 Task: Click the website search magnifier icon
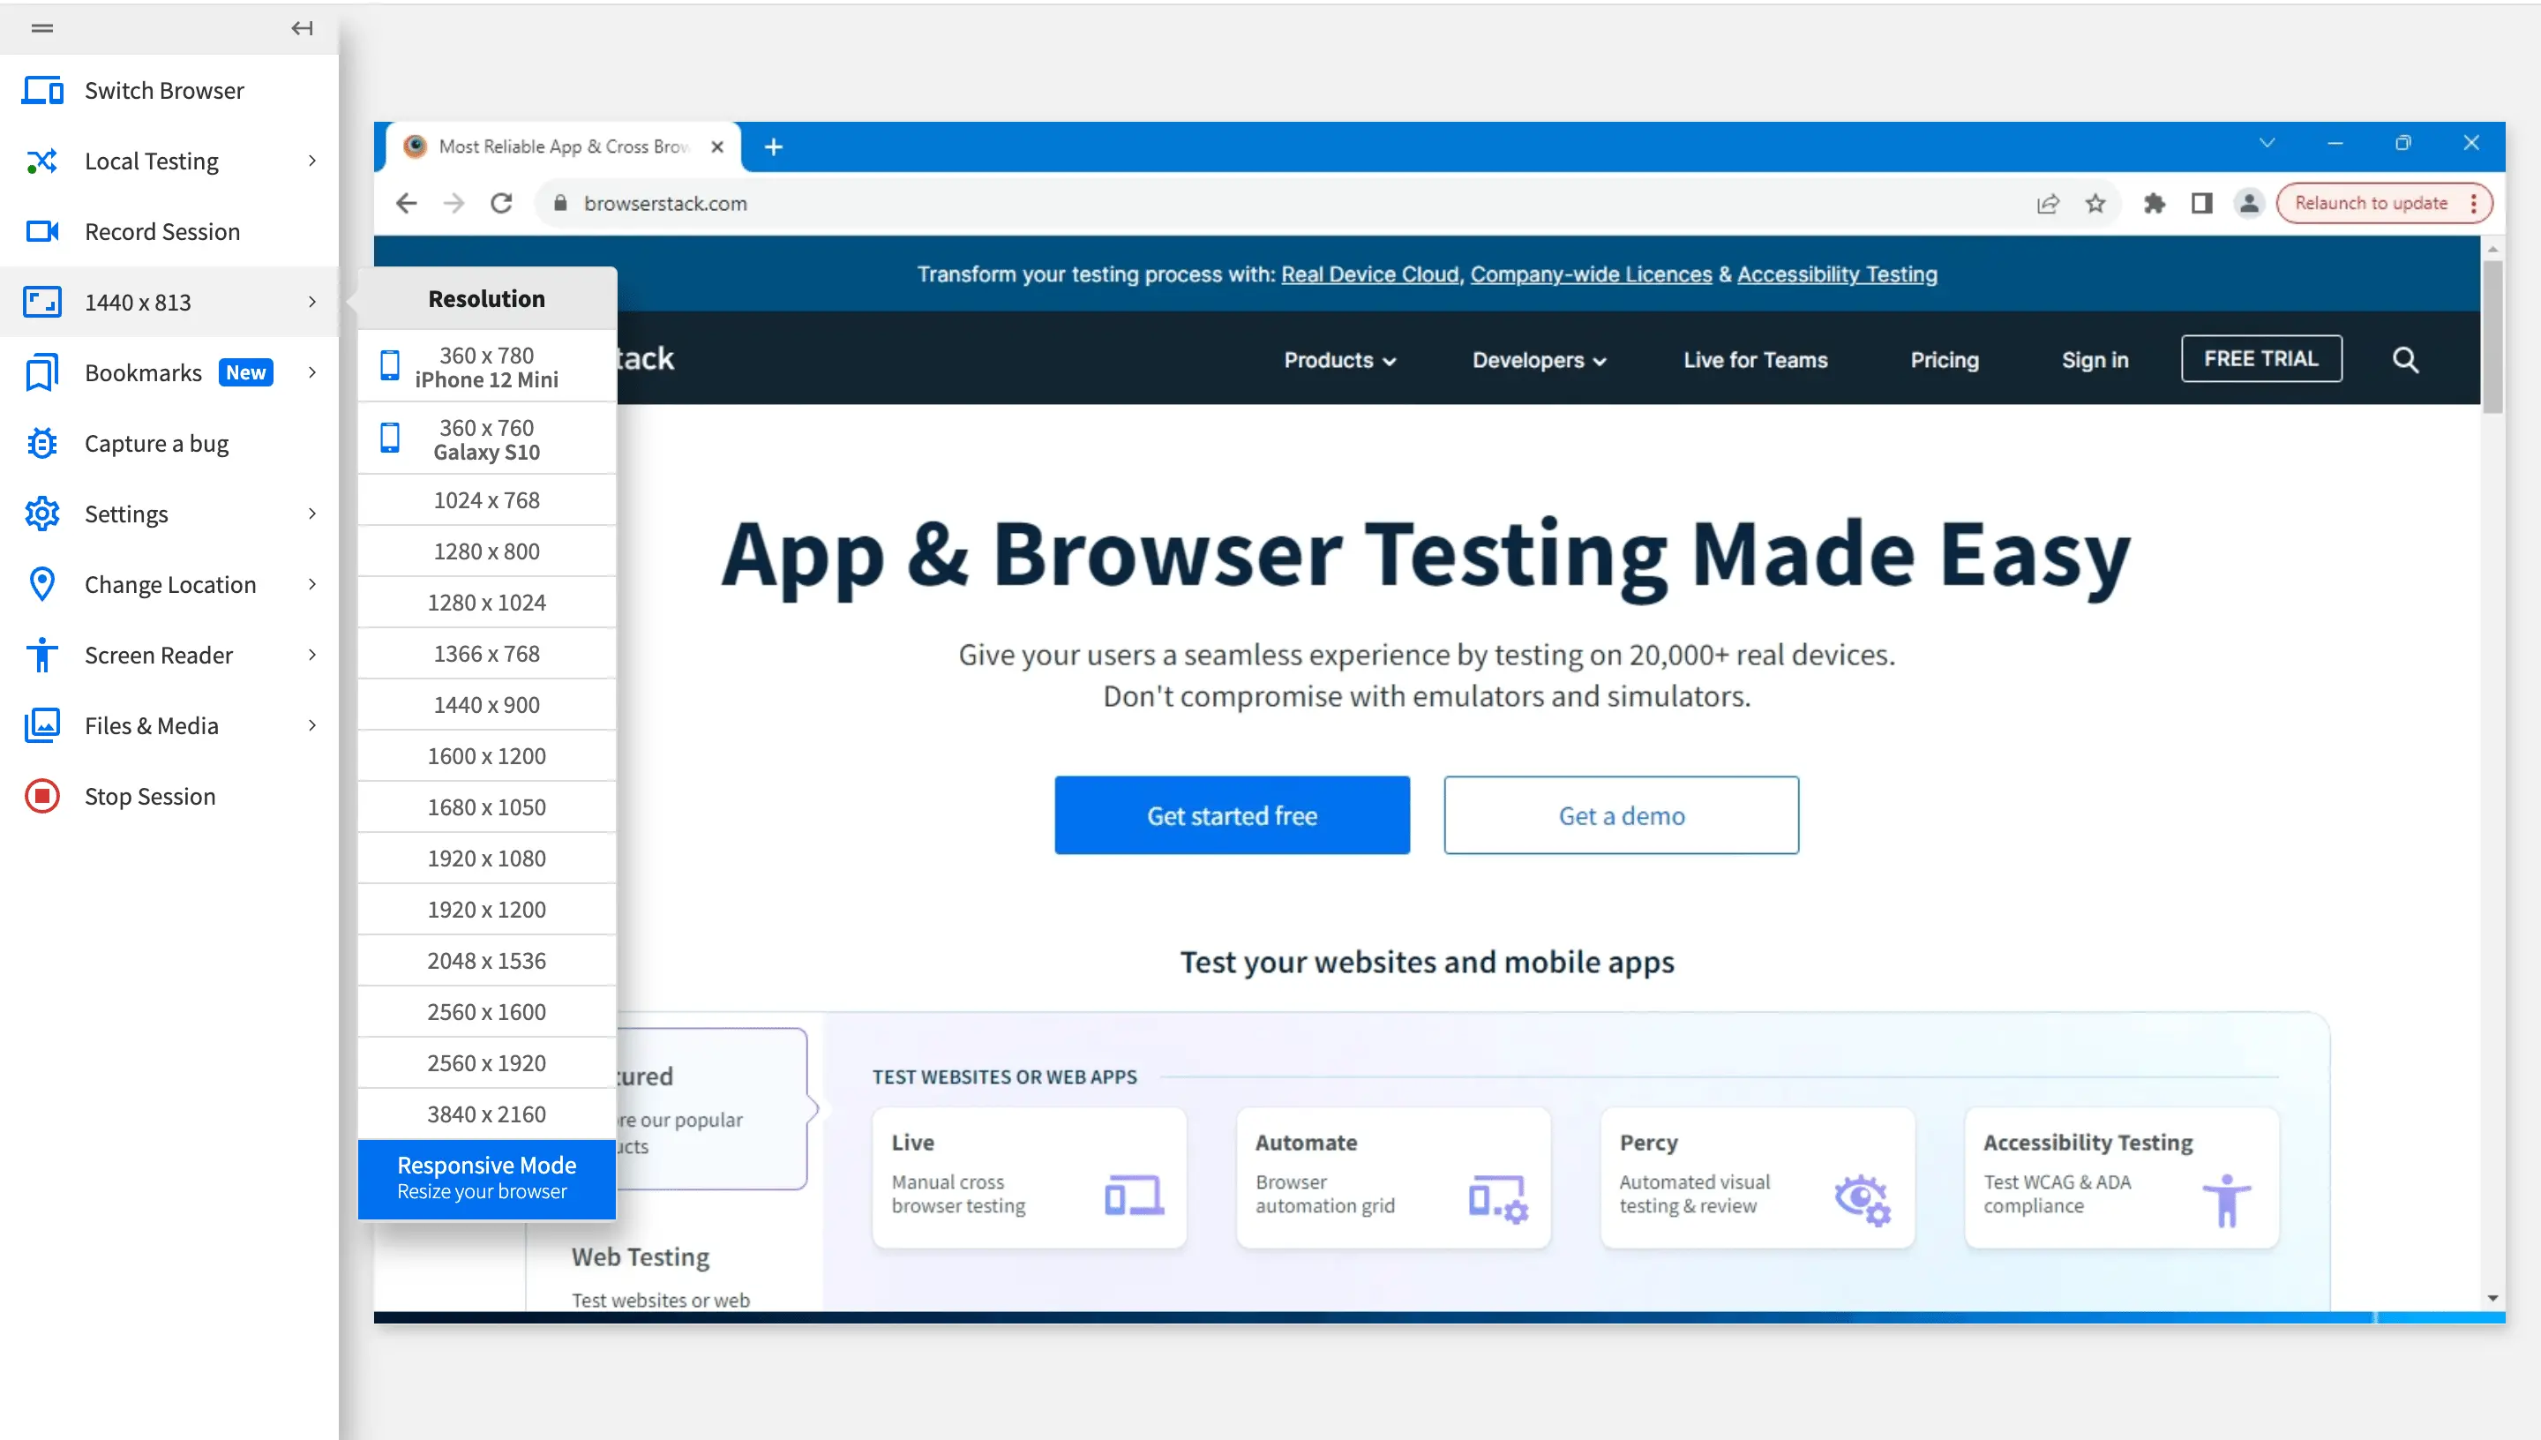pos(2404,360)
